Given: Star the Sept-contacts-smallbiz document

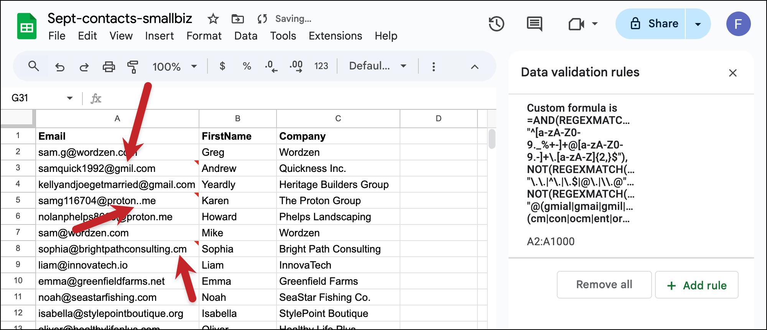Looking at the screenshot, I should click(x=213, y=18).
